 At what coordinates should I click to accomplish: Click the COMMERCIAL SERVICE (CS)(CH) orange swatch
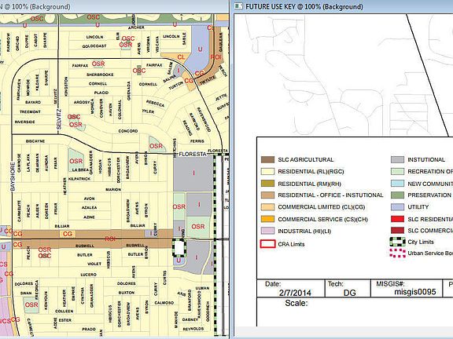267,219
